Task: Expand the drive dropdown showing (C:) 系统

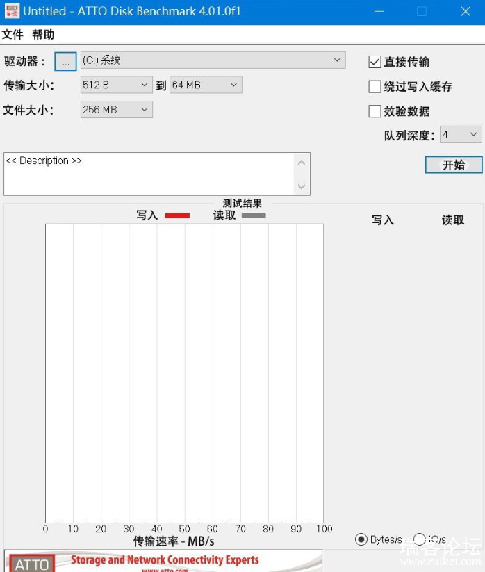Action: [x=213, y=60]
